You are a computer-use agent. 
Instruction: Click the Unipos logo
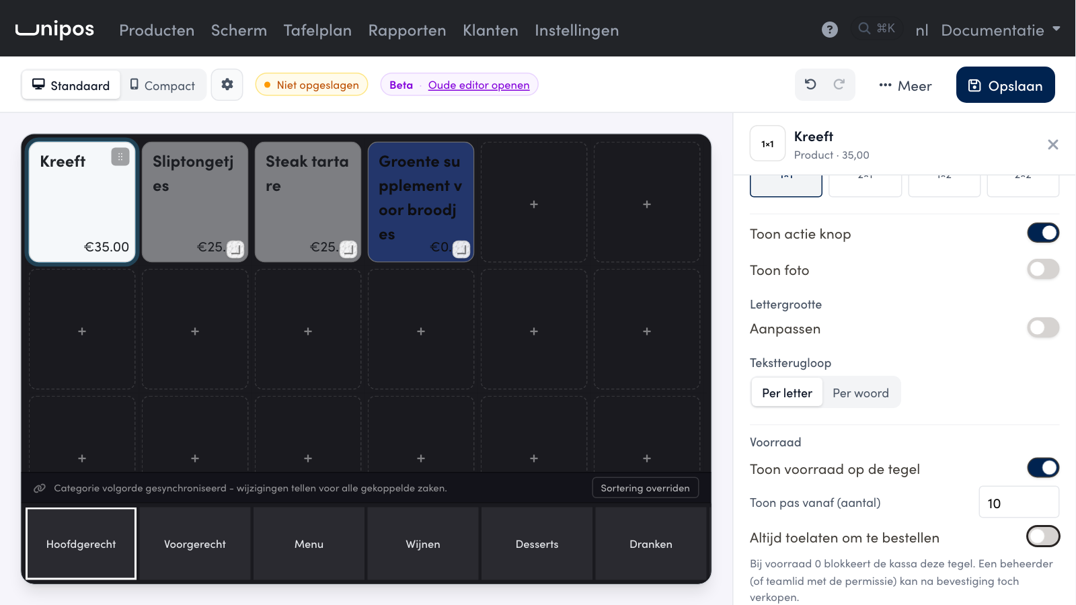coord(54,30)
